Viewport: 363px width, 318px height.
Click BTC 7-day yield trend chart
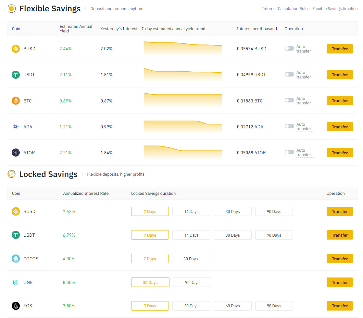183,100
